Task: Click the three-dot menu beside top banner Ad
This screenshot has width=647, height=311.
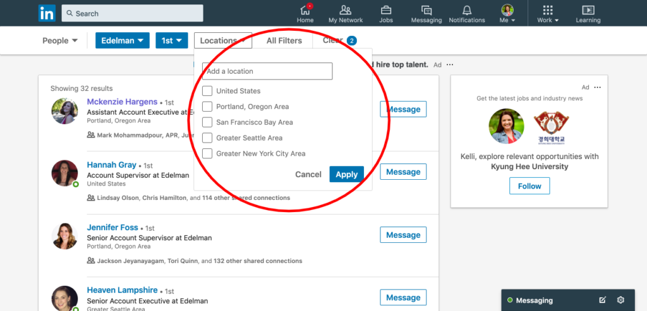Action: click(450, 65)
